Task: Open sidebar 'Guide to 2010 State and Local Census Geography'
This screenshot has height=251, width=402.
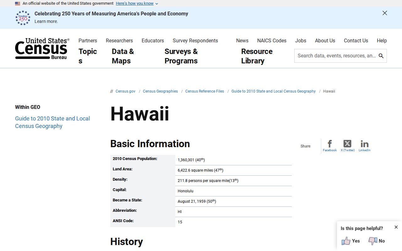Action: click(52, 122)
